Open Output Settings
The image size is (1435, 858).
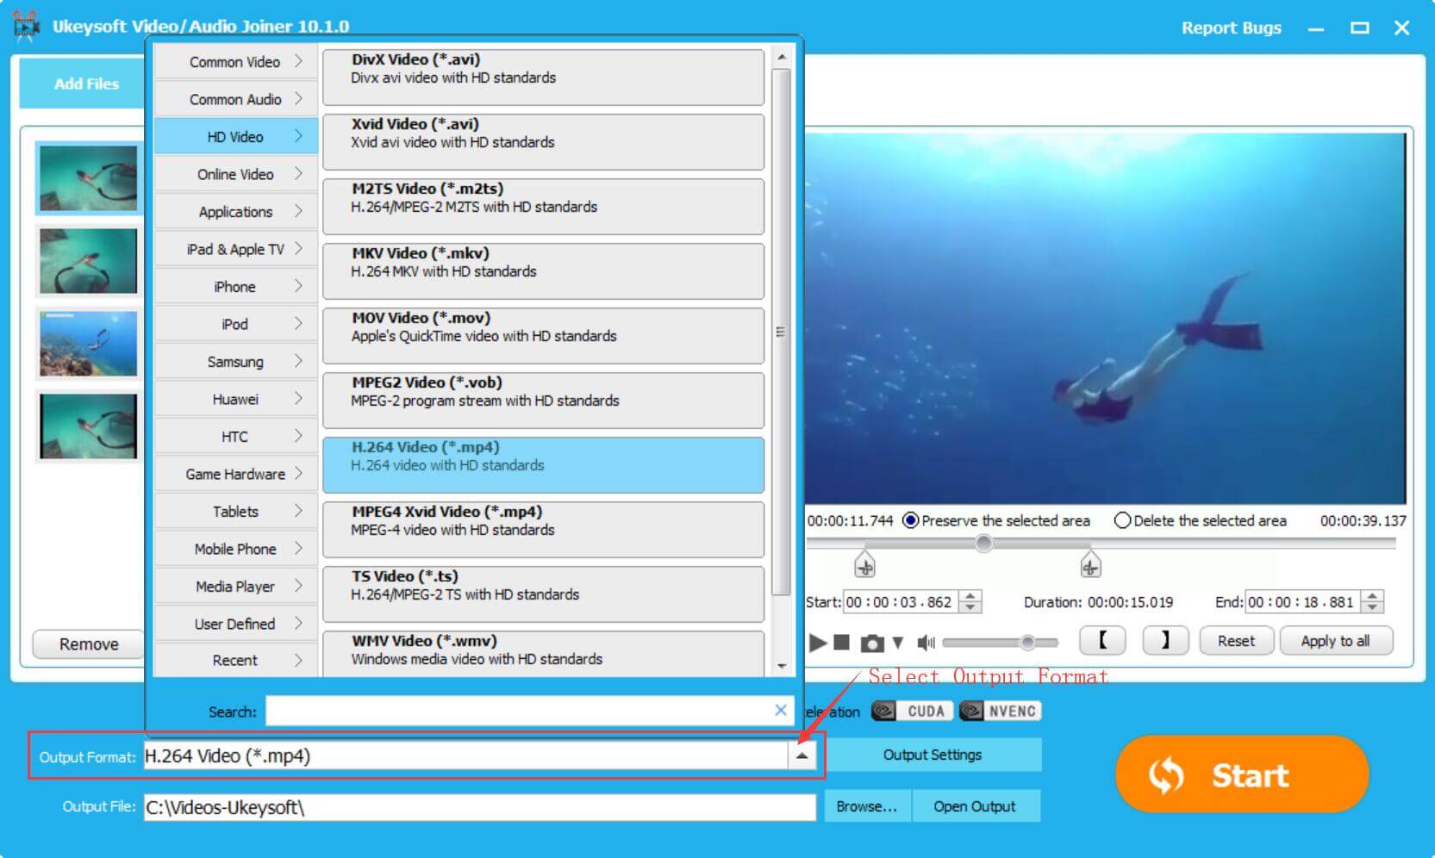click(x=933, y=755)
